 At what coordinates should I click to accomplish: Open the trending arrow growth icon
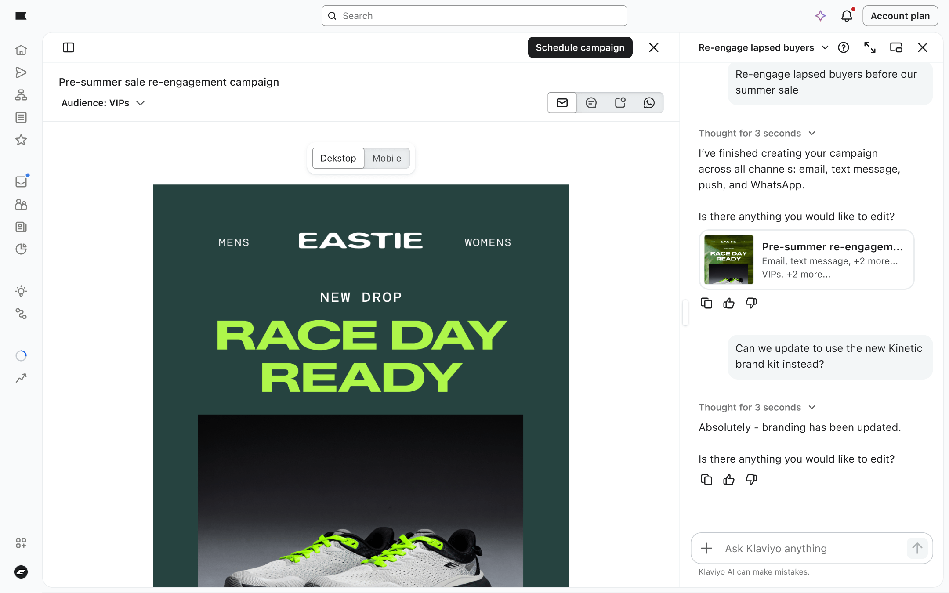[x=21, y=378]
